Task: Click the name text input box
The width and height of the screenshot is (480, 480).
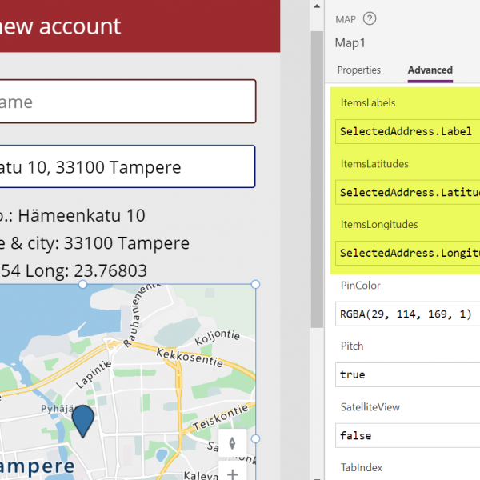Action: 127,102
